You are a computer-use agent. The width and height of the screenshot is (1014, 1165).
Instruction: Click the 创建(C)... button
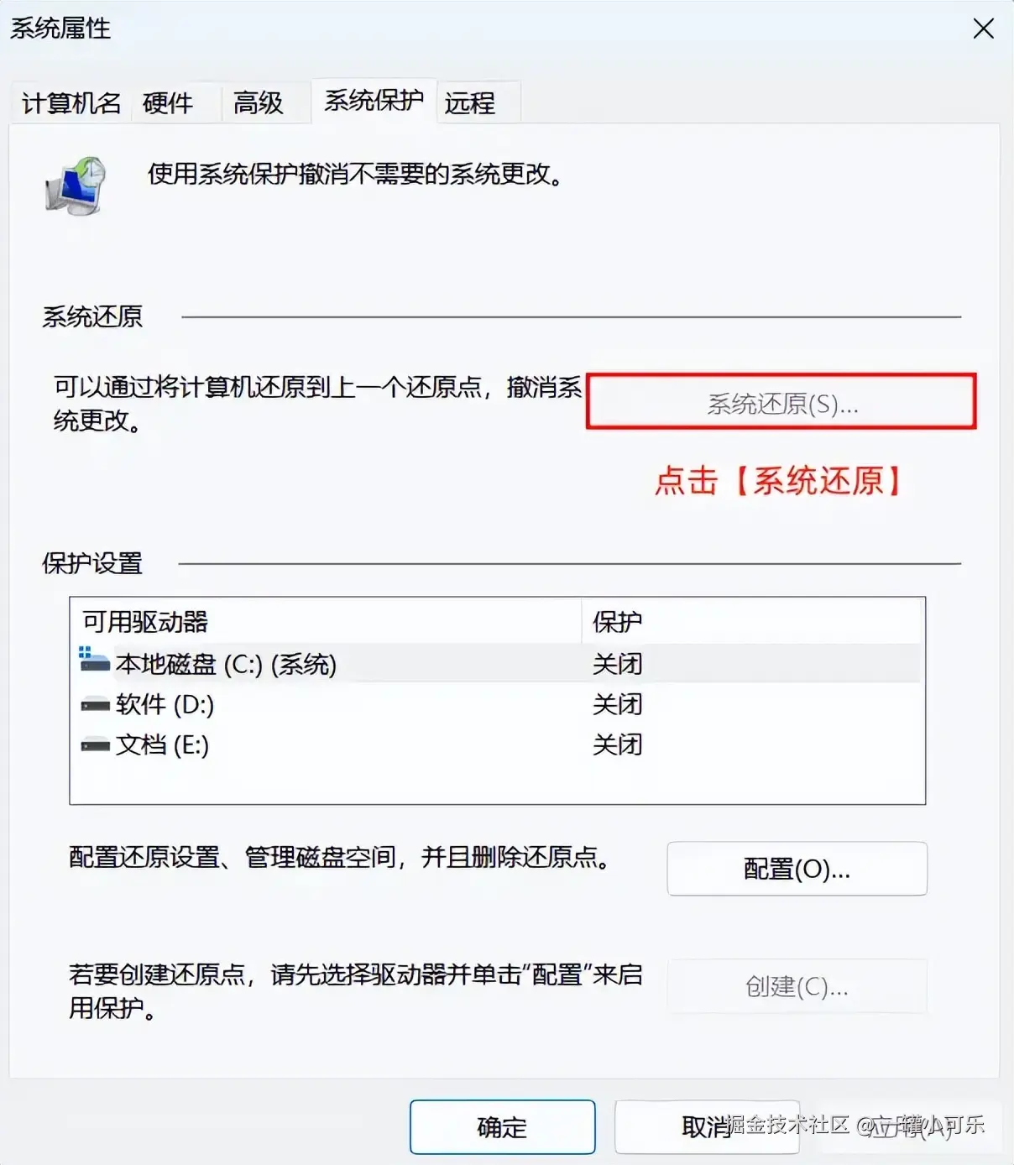pos(797,987)
